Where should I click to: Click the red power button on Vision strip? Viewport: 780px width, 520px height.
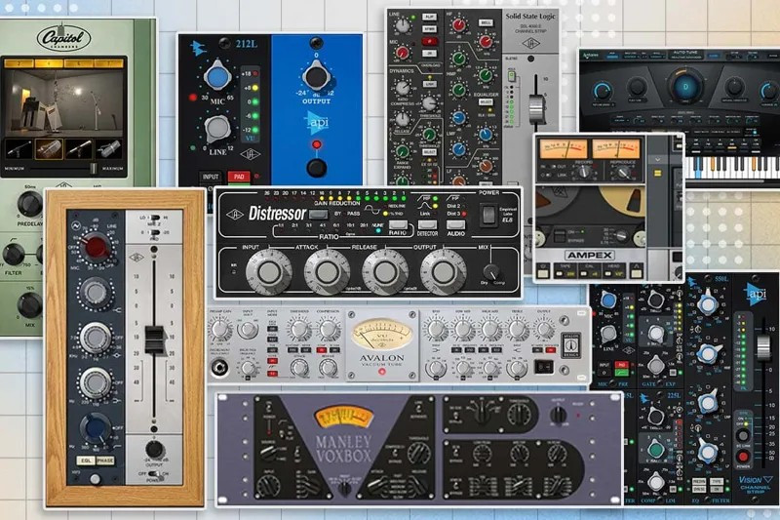pyautogui.click(x=743, y=457)
